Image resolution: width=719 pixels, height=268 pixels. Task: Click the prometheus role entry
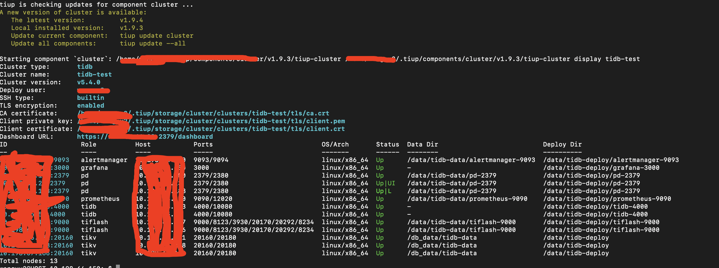(x=100, y=199)
